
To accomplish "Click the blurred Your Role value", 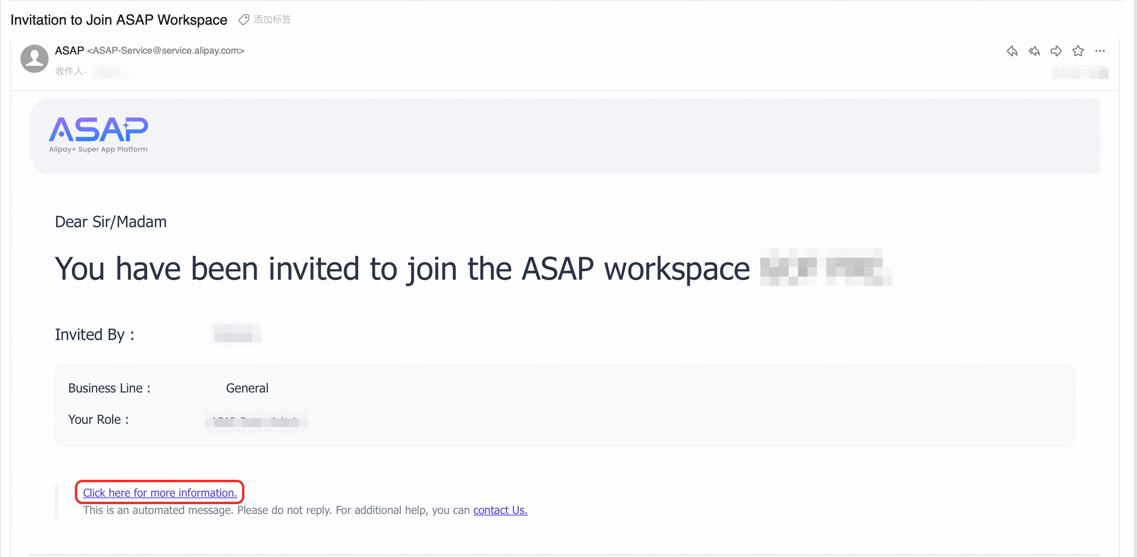I will [x=256, y=421].
